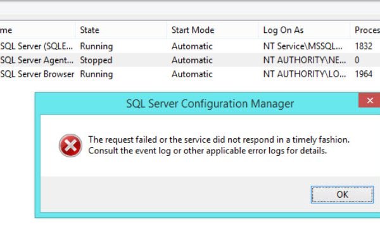Screen dimensions: 380x237
Task: Click the error message text in dialog
Action: pyautogui.click(x=219, y=145)
